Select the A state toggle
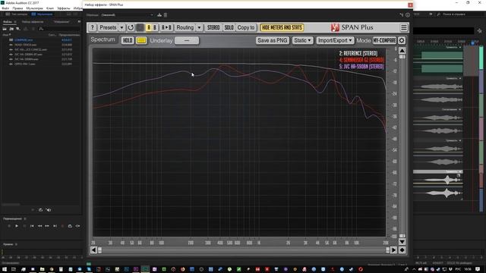The width and height of the screenshot is (486, 273). tap(149, 27)
